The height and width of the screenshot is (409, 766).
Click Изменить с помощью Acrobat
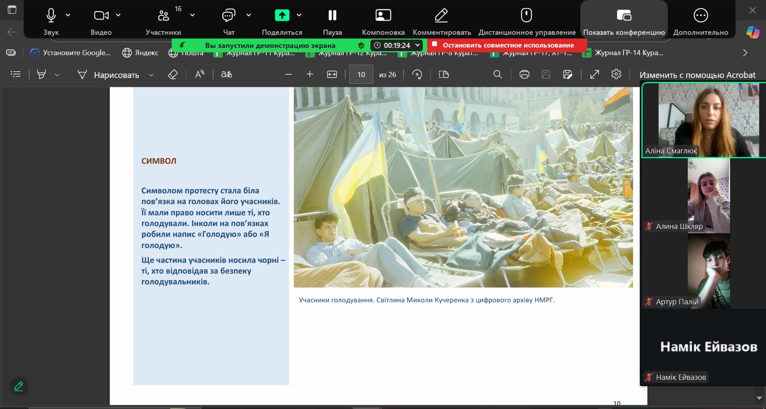[x=697, y=75]
